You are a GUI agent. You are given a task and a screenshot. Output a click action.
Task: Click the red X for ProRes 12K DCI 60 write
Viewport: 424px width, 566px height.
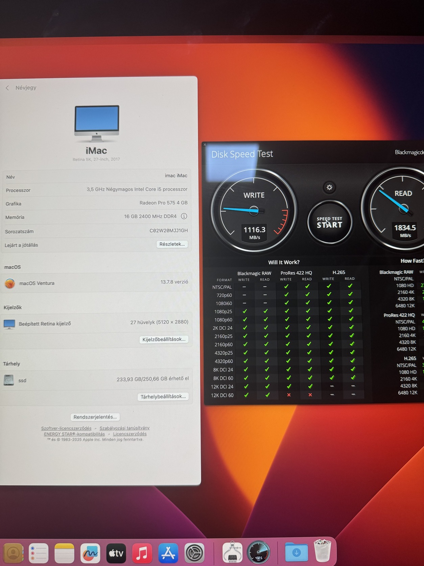point(289,395)
